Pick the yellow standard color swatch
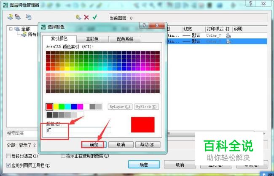The height and width of the screenshot is (176, 274). click(56, 107)
